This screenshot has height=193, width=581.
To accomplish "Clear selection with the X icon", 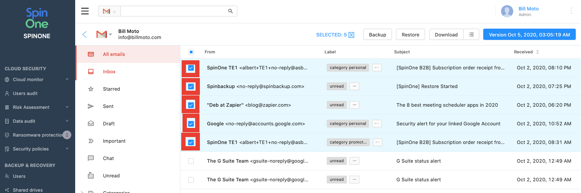I will [x=352, y=35].
